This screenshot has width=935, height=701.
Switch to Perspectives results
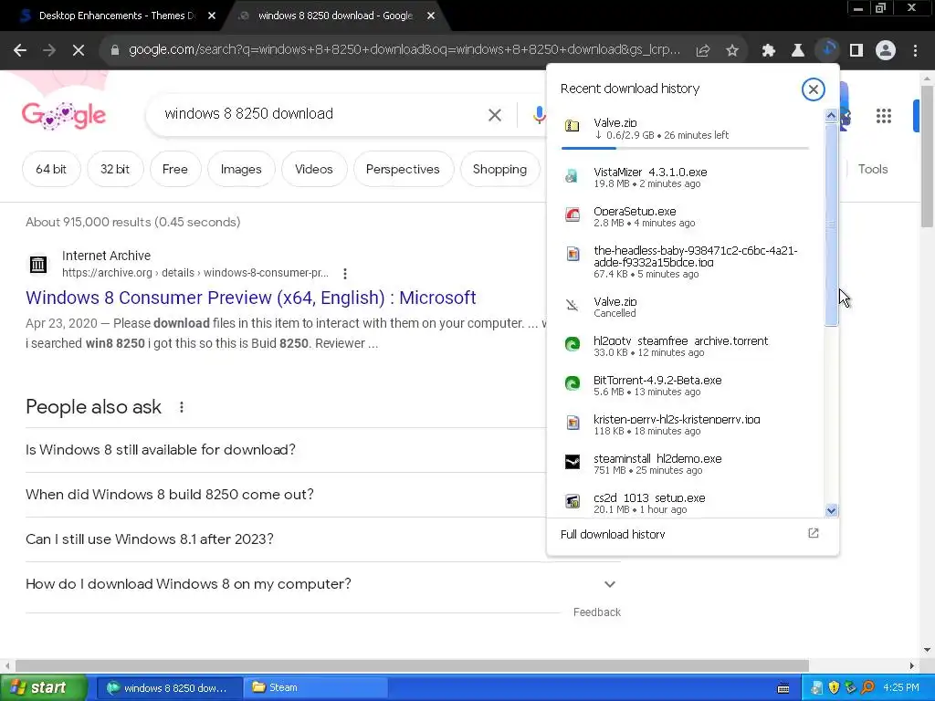(x=403, y=169)
